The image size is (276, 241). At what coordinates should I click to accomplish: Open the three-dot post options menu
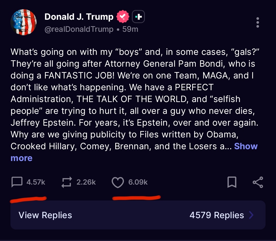258,22
